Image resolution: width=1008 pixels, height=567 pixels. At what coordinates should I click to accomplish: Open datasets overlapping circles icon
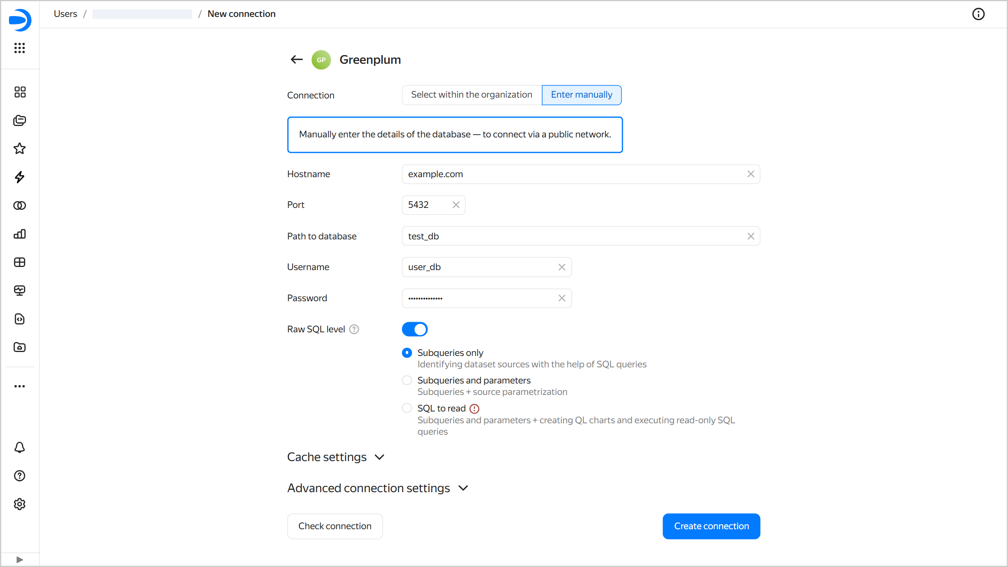20,206
